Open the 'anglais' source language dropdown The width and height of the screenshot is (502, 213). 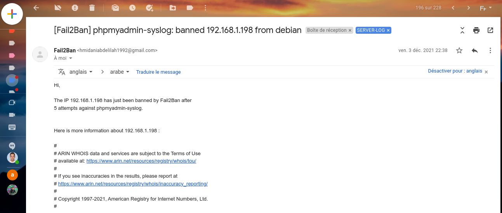pyautogui.click(x=81, y=72)
